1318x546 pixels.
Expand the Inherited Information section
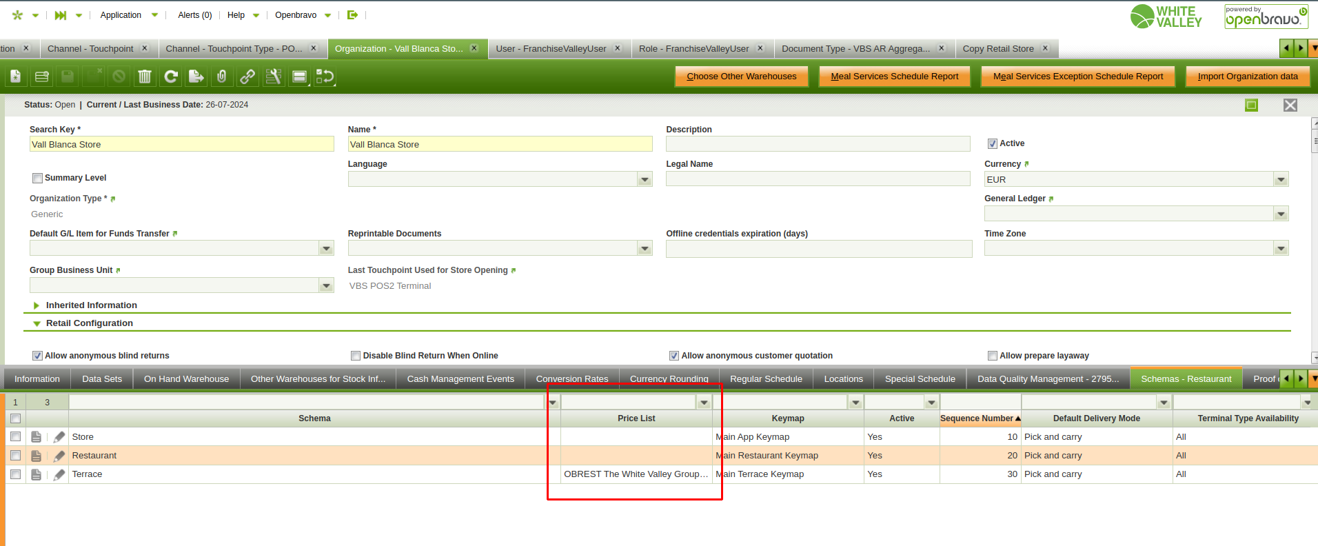pos(37,305)
